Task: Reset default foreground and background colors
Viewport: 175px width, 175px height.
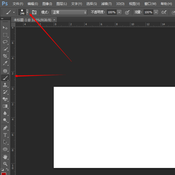Action: [2, 169]
